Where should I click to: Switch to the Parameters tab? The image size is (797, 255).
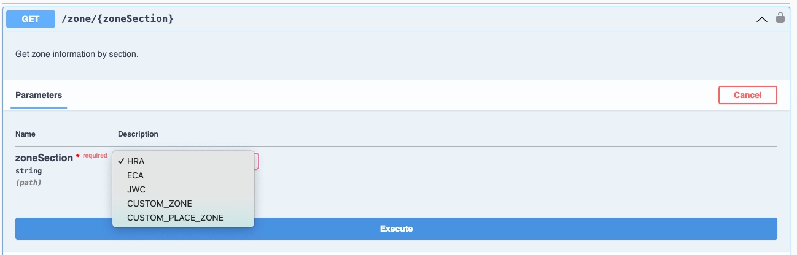[39, 96]
